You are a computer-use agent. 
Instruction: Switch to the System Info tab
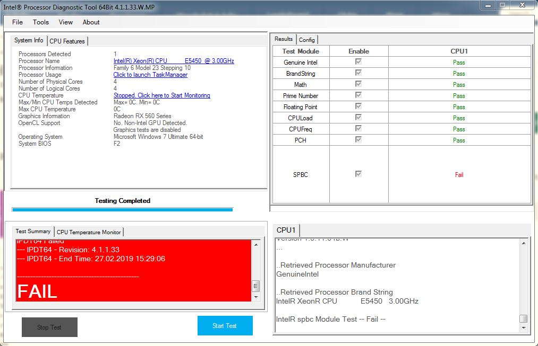point(29,40)
